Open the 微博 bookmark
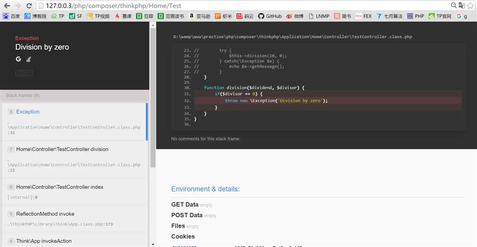 click(x=295, y=16)
